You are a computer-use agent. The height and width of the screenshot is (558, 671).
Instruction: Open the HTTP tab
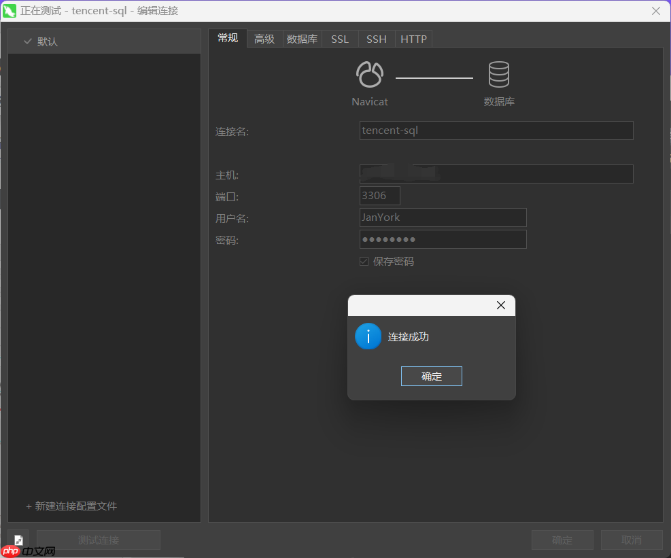(413, 39)
